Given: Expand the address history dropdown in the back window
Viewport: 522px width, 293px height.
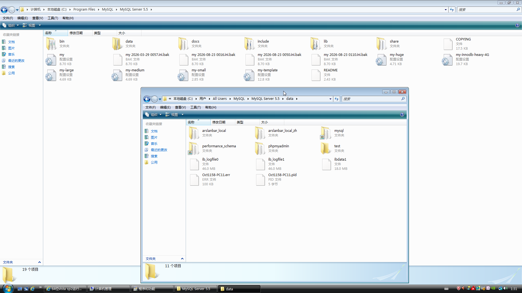Looking at the screenshot, I should pos(446,10).
